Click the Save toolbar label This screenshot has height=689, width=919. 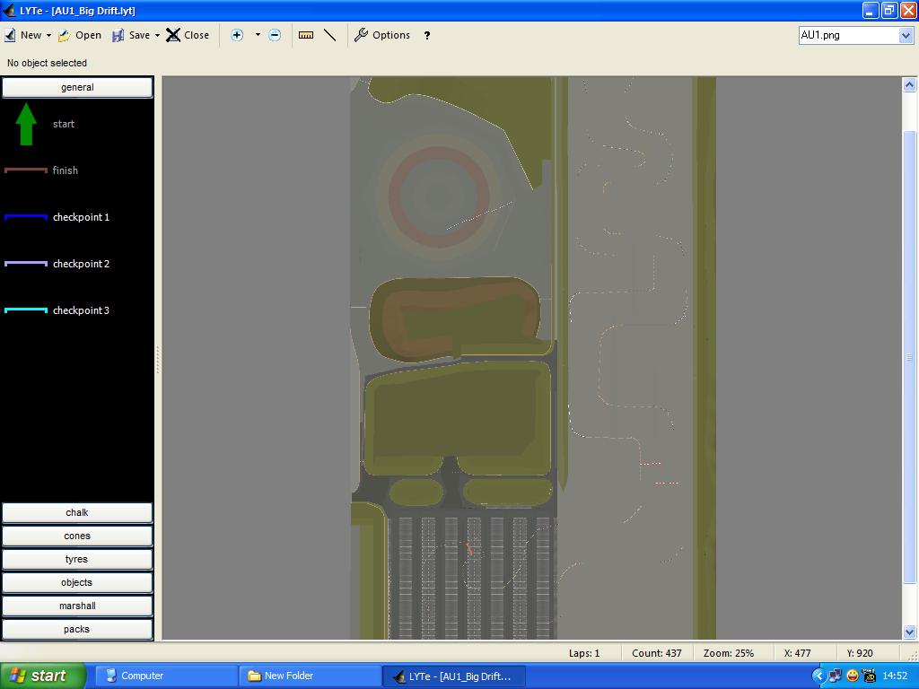[139, 35]
